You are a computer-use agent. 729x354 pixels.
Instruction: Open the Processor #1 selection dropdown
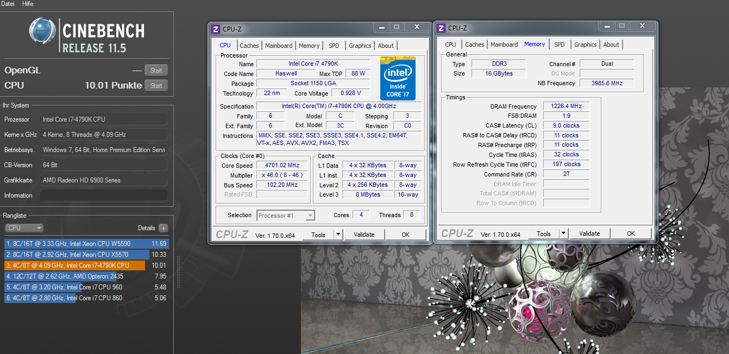286,216
